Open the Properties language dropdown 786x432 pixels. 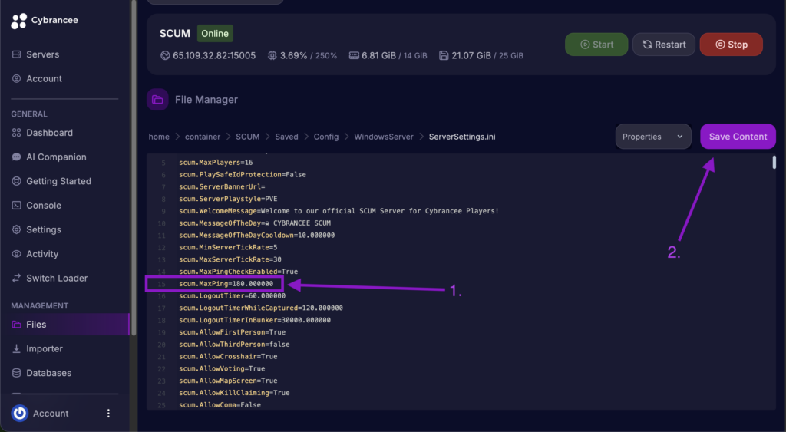pyautogui.click(x=652, y=137)
